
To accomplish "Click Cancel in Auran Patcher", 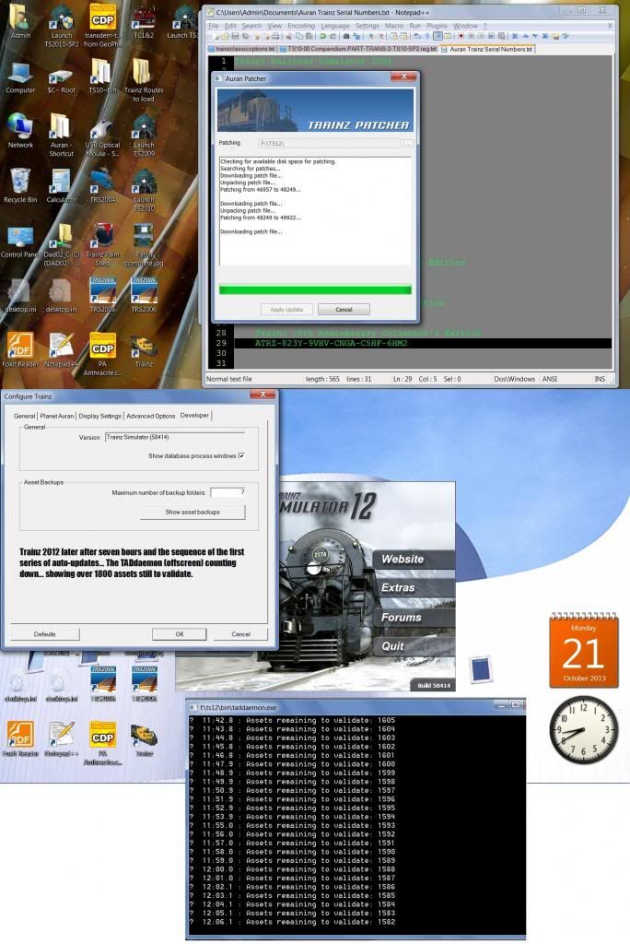I will [x=344, y=310].
